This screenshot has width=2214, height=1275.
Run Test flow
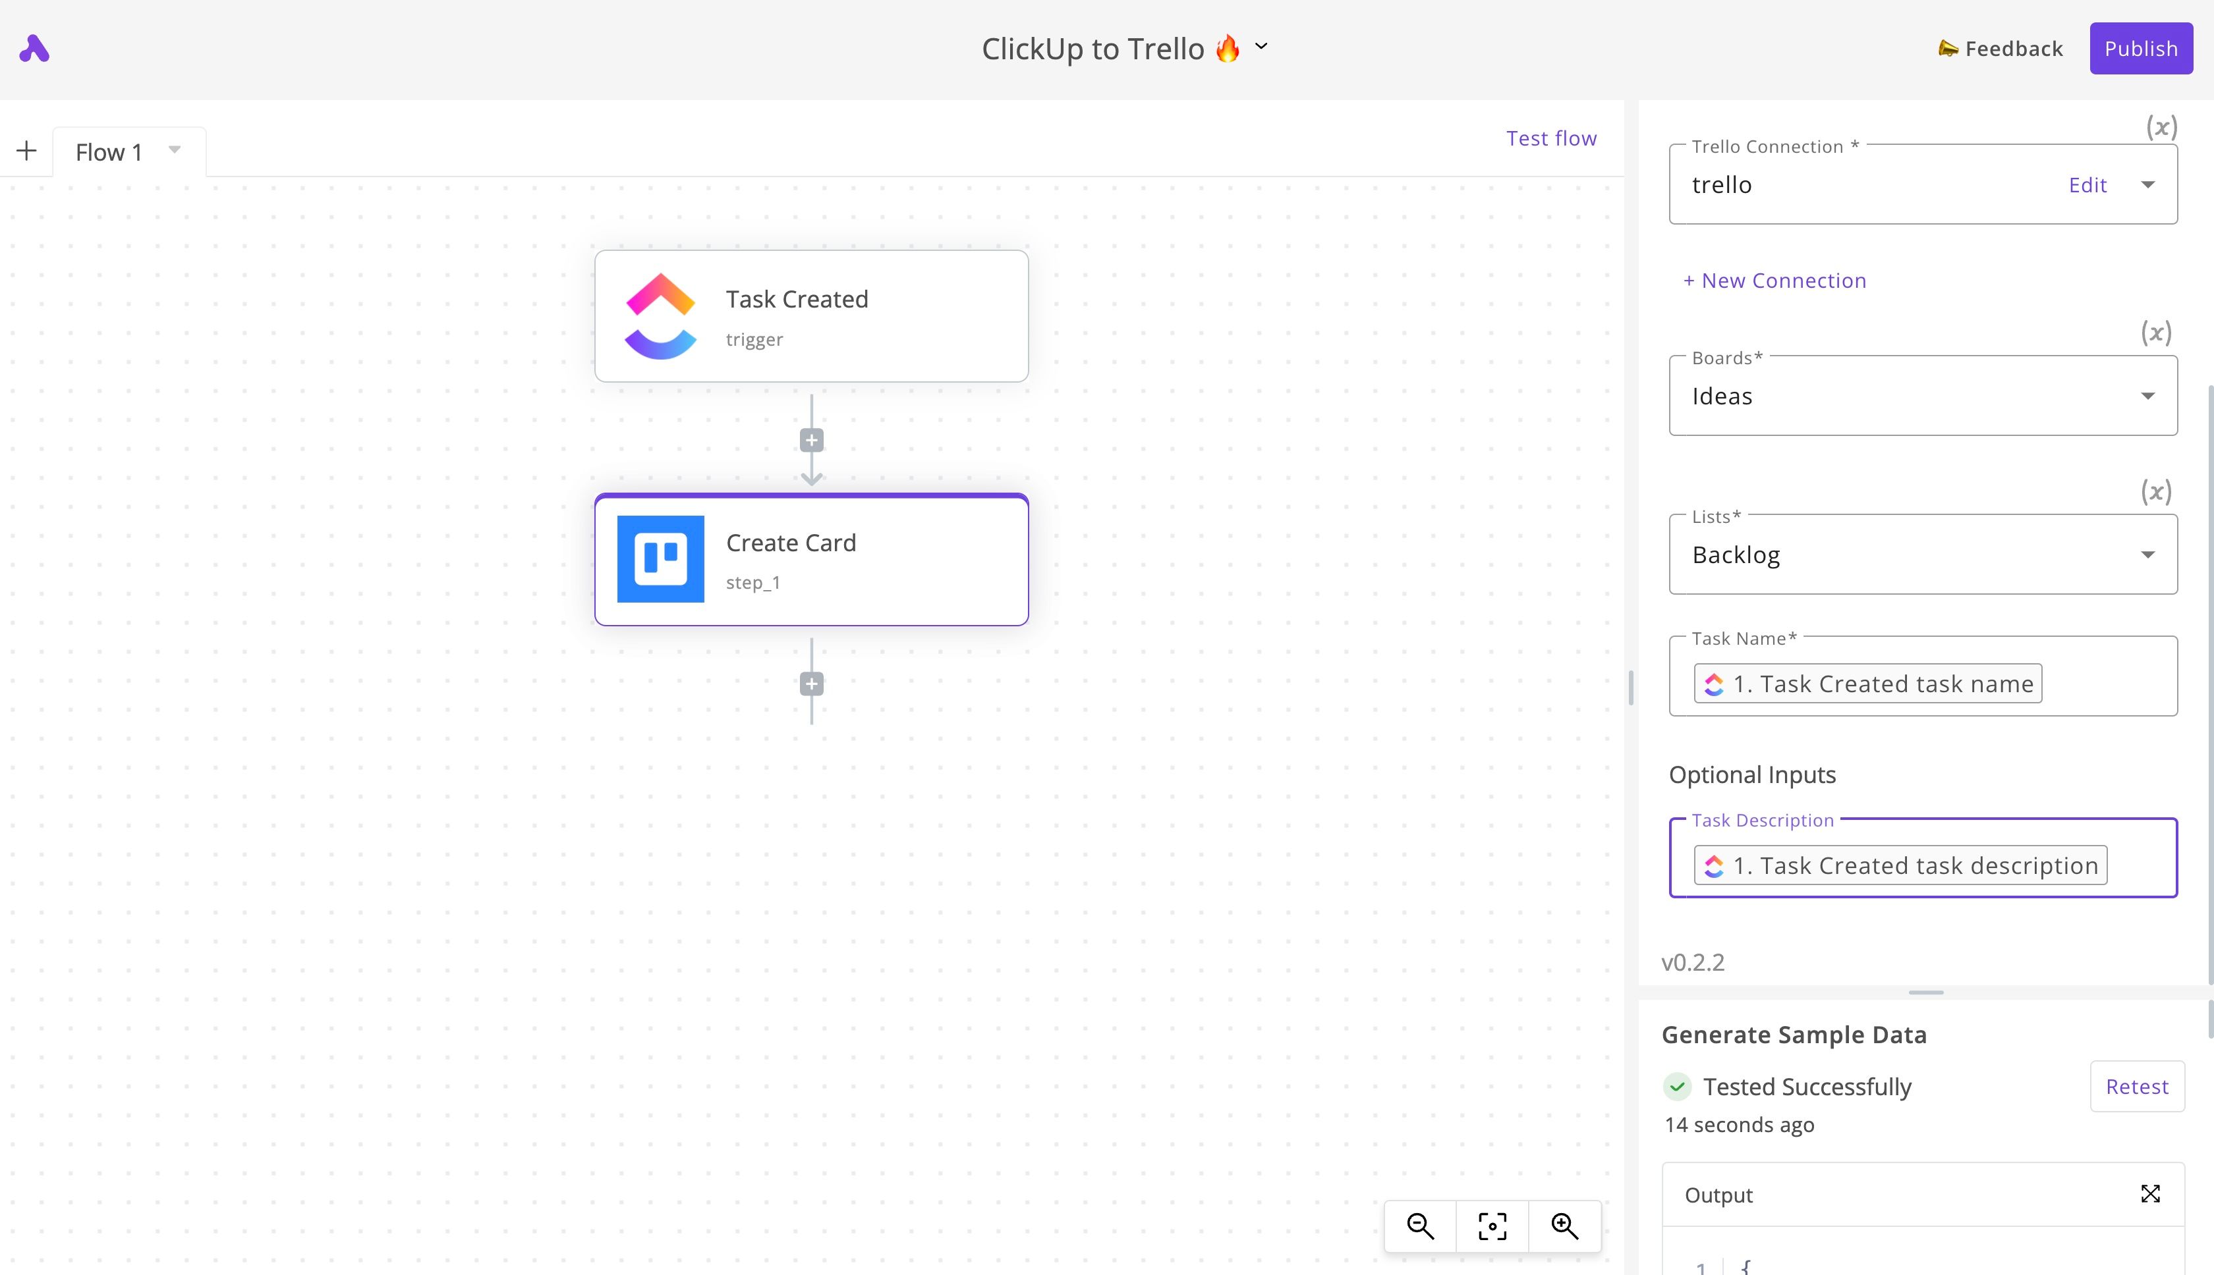click(1550, 138)
